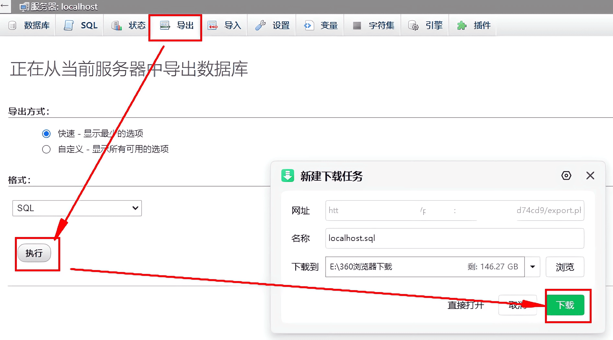Click the variables icon next to 变量
Viewport: 613px width, 340px height.
308,25
